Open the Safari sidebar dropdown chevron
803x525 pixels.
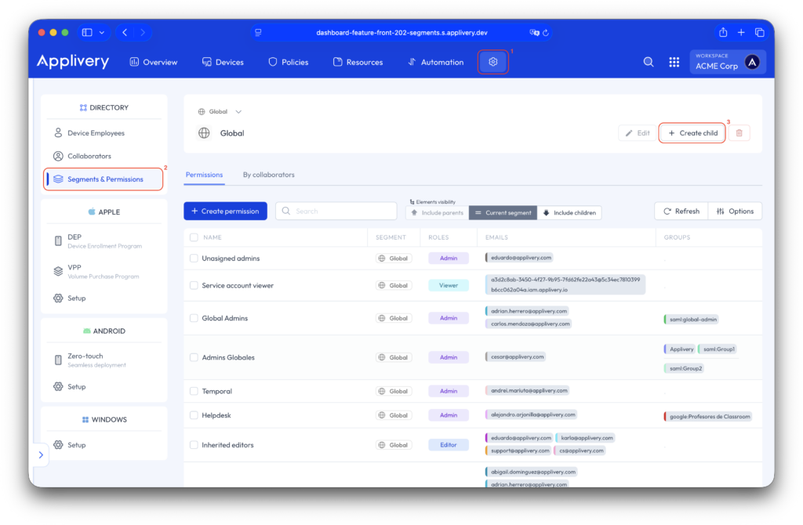tap(103, 32)
